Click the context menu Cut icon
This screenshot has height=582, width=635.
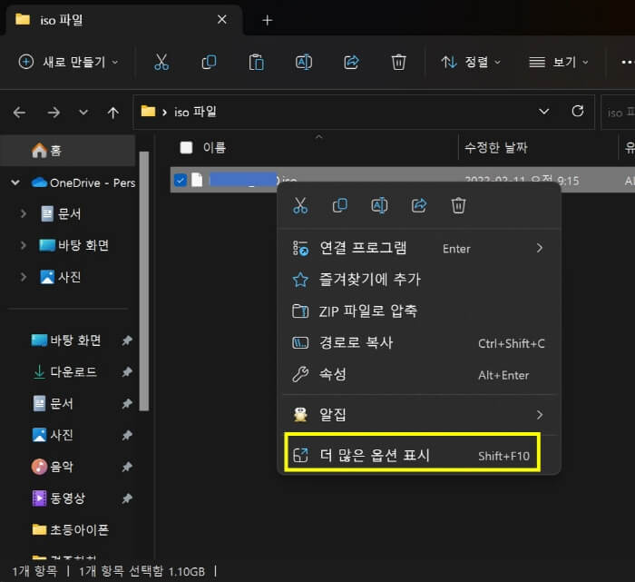(300, 205)
